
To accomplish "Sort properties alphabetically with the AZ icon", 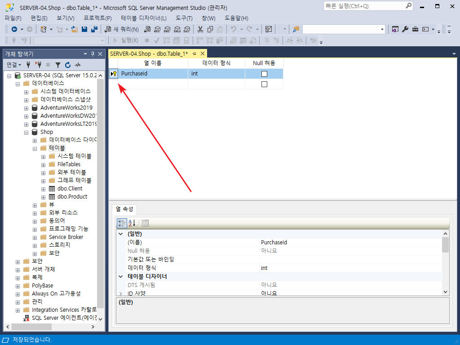I will (132, 223).
